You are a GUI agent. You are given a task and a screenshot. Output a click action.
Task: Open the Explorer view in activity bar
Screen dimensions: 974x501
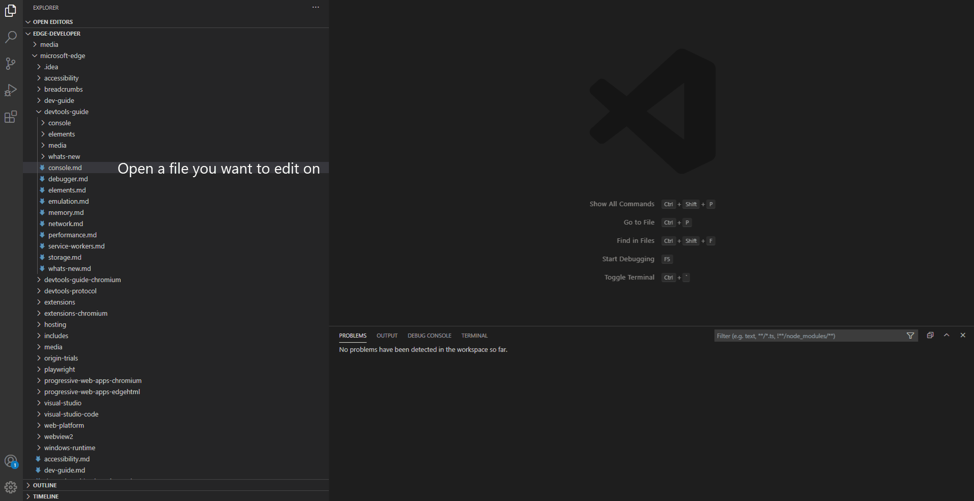[11, 11]
